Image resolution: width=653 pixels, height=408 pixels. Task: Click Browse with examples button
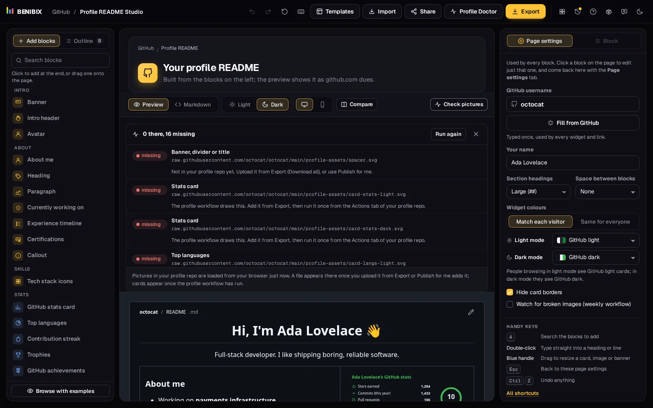[x=60, y=391]
